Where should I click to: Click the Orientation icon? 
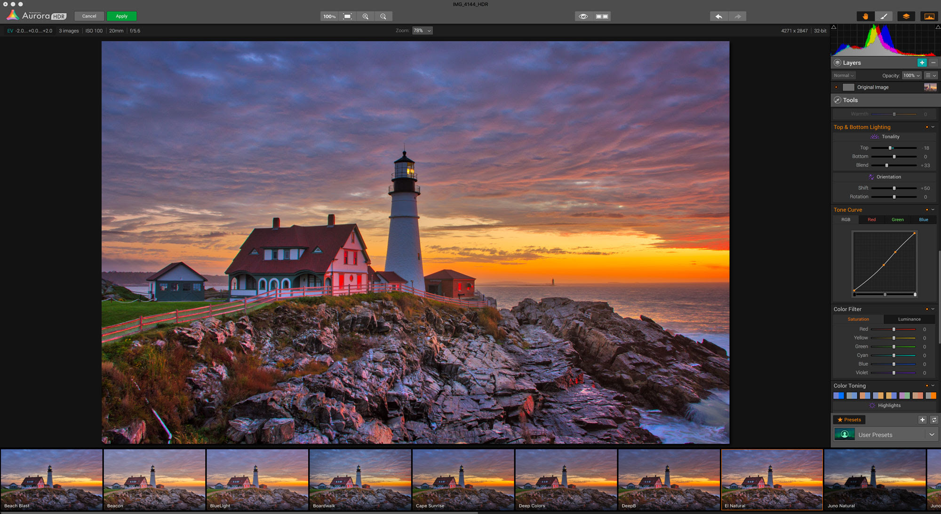[x=871, y=177]
